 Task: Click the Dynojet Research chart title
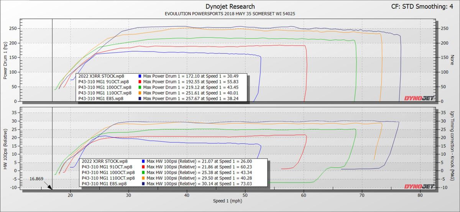(230, 6)
